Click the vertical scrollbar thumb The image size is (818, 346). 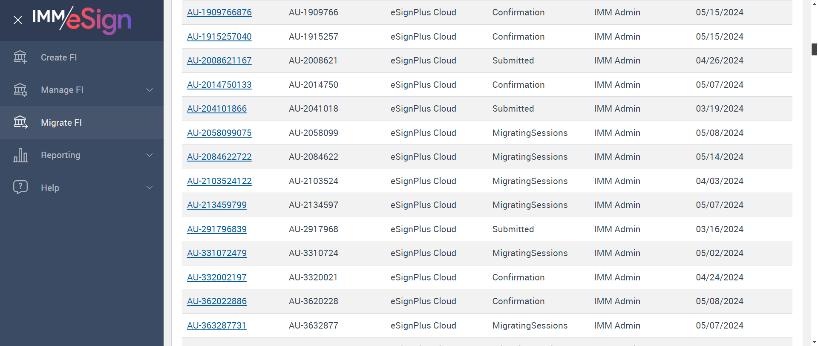pyautogui.click(x=814, y=49)
